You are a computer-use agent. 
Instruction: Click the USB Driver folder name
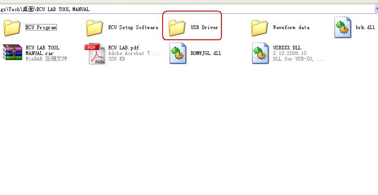(x=204, y=27)
